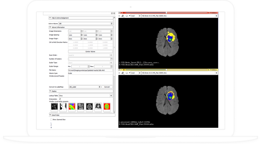Apply the red-green PET window level preset
The image size is (261, 144).
tap(107, 107)
